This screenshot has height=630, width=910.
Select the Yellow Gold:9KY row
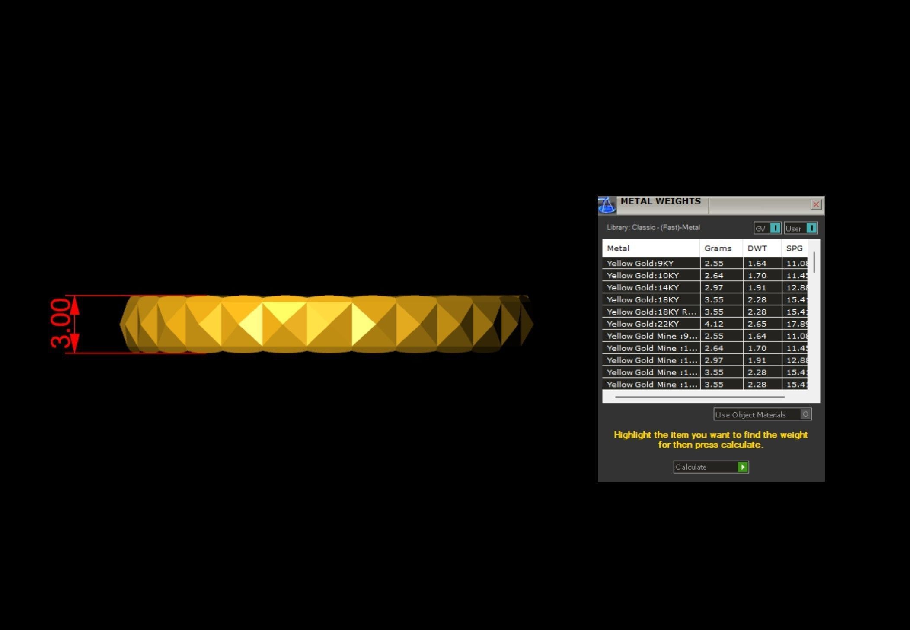pos(640,263)
